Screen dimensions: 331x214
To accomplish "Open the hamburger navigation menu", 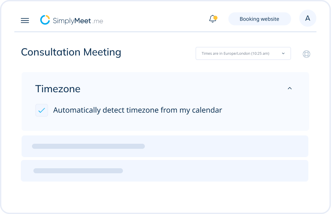I will click(x=25, y=21).
